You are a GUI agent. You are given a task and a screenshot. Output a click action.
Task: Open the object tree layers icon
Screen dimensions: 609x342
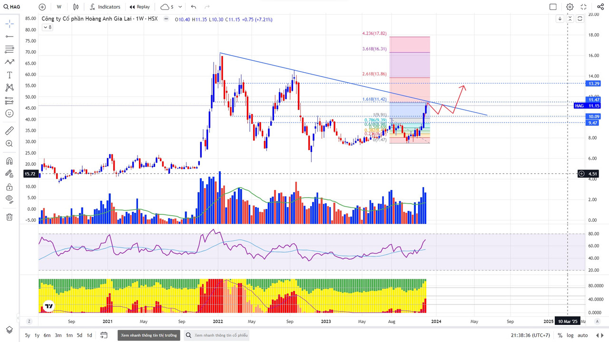[9, 330]
